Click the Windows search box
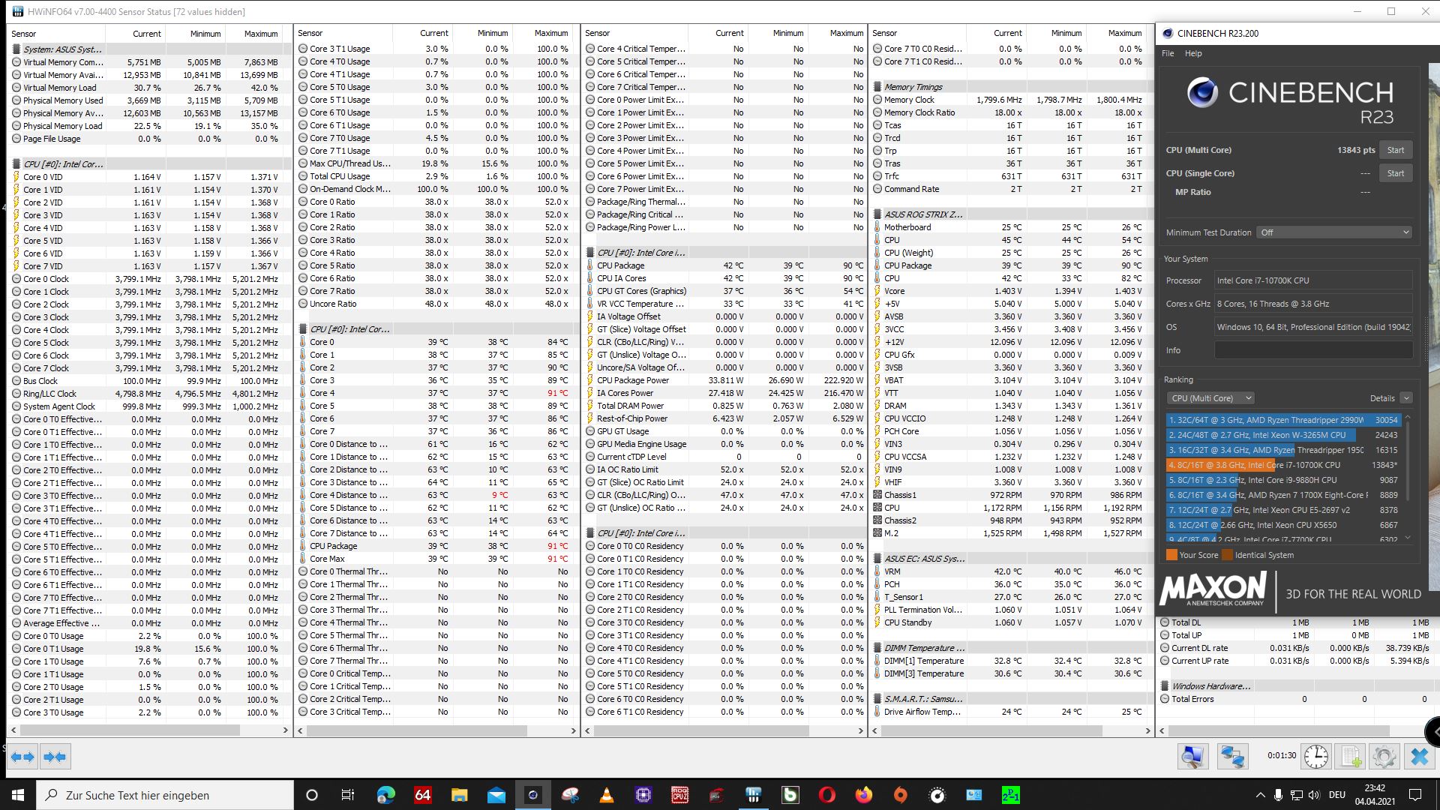 [x=165, y=795]
